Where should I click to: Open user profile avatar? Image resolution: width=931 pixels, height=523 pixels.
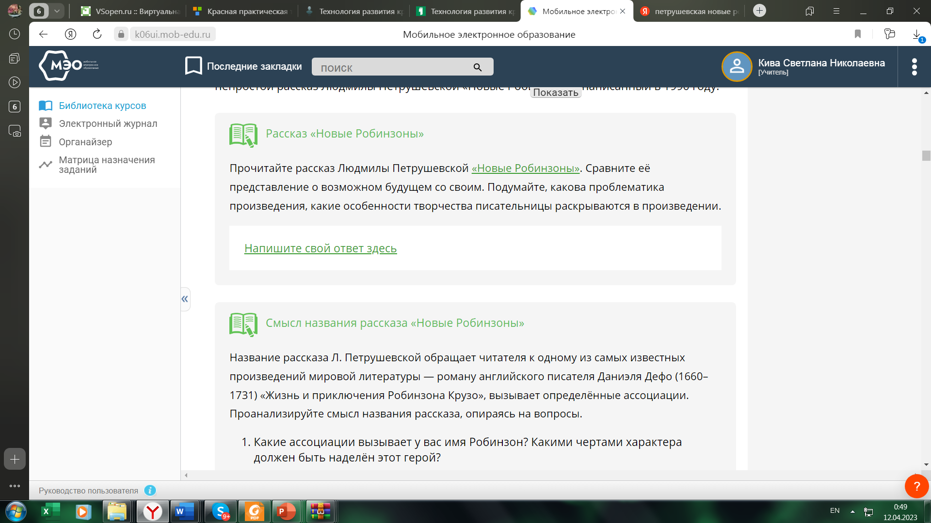pyautogui.click(x=737, y=66)
